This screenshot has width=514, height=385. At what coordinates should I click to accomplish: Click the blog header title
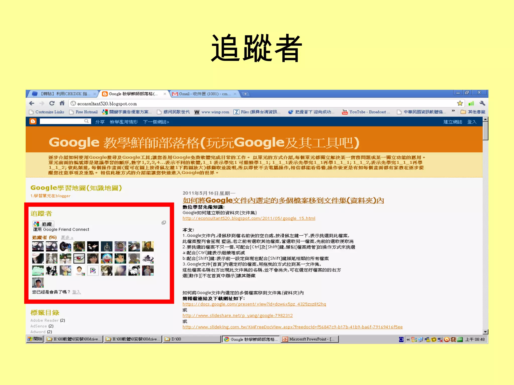(x=204, y=142)
